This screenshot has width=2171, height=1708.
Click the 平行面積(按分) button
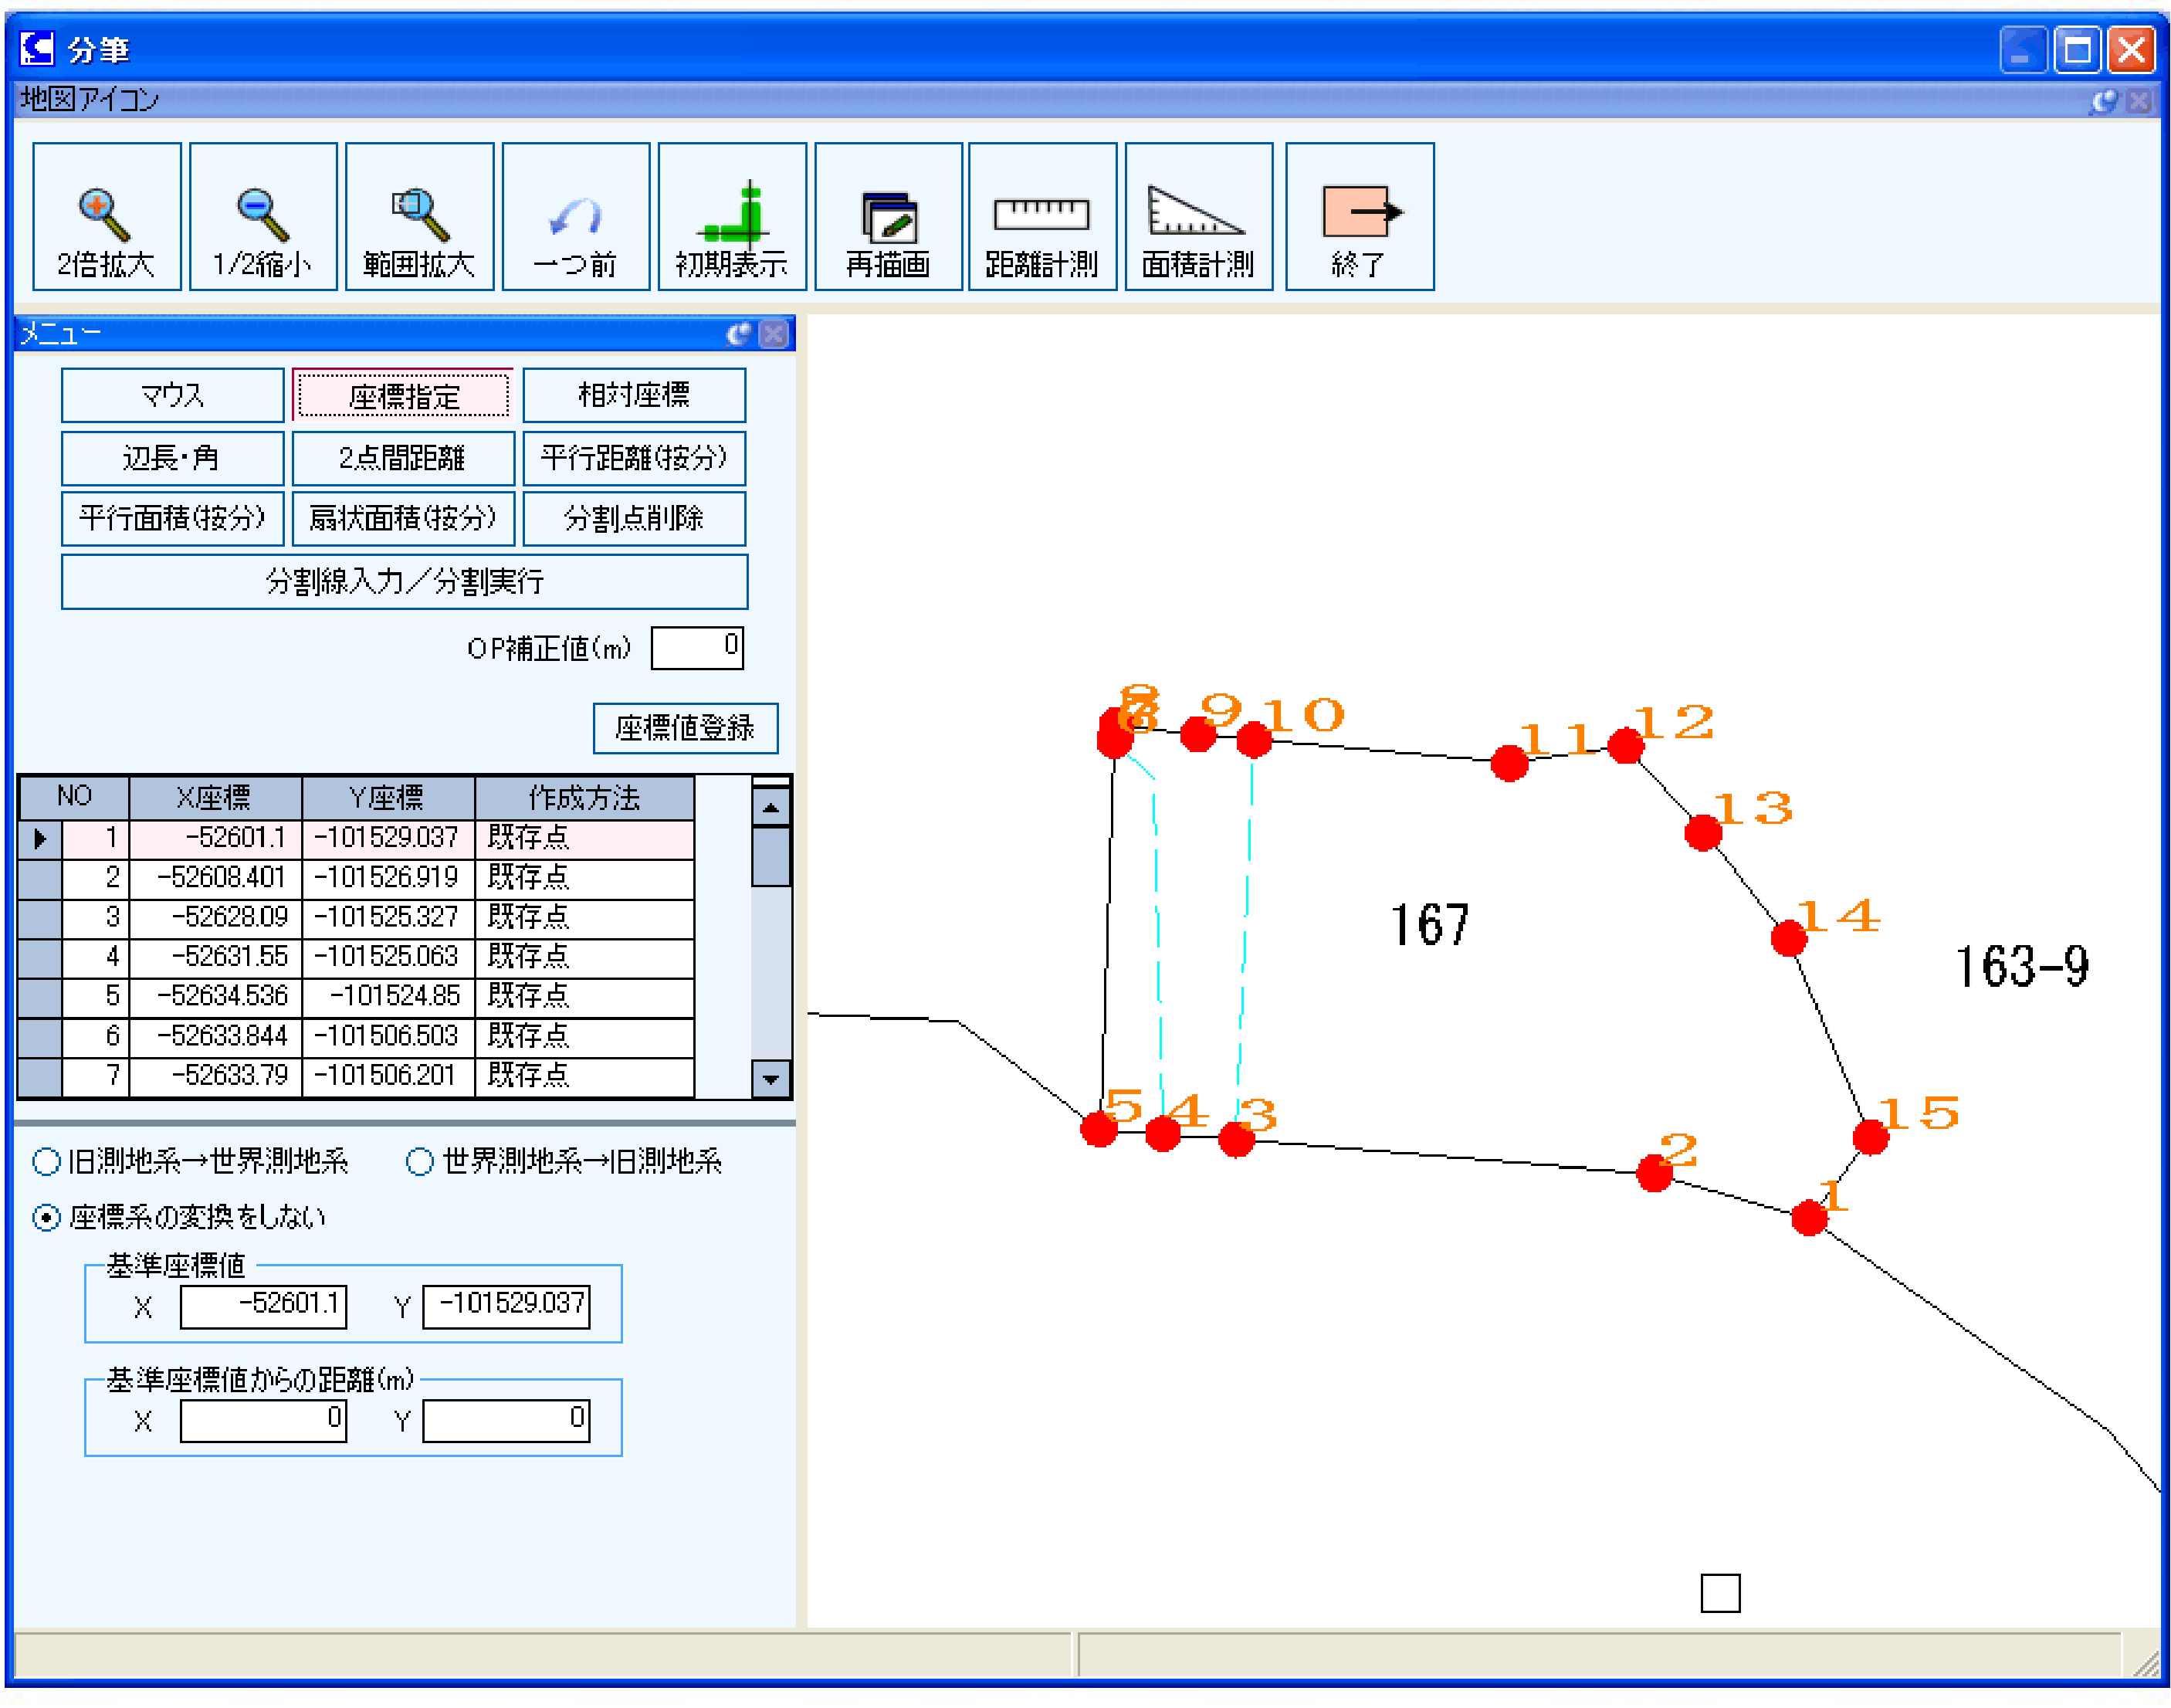coord(172,518)
